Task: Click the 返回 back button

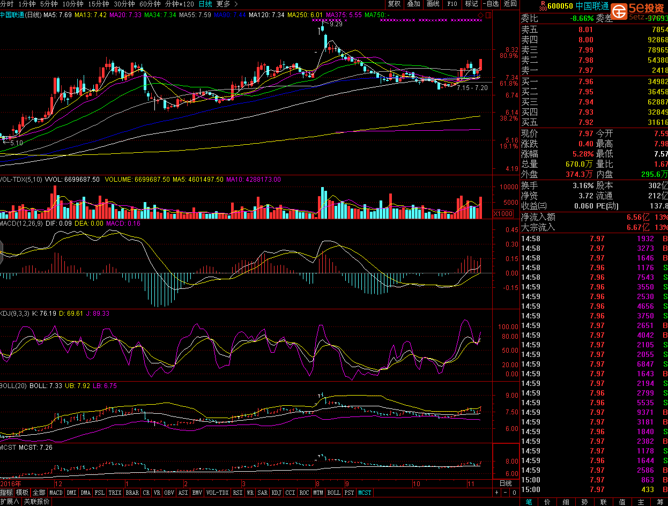Action: coord(510,4)
